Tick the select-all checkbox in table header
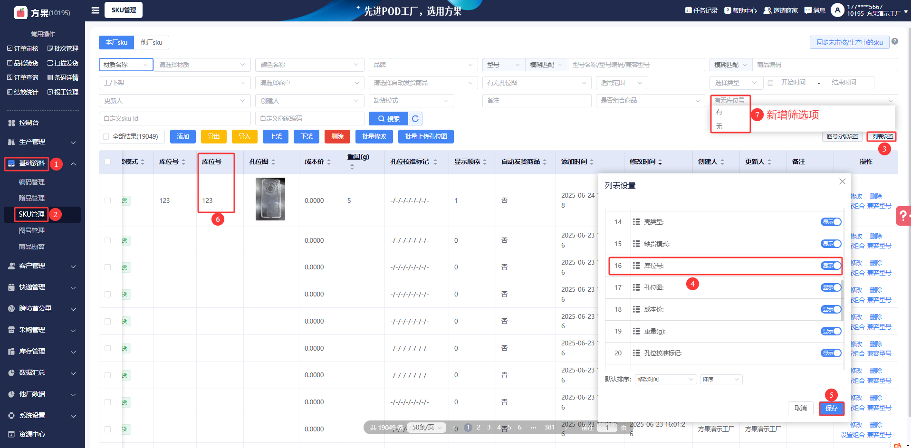911x448 pixels. point(107,162)
